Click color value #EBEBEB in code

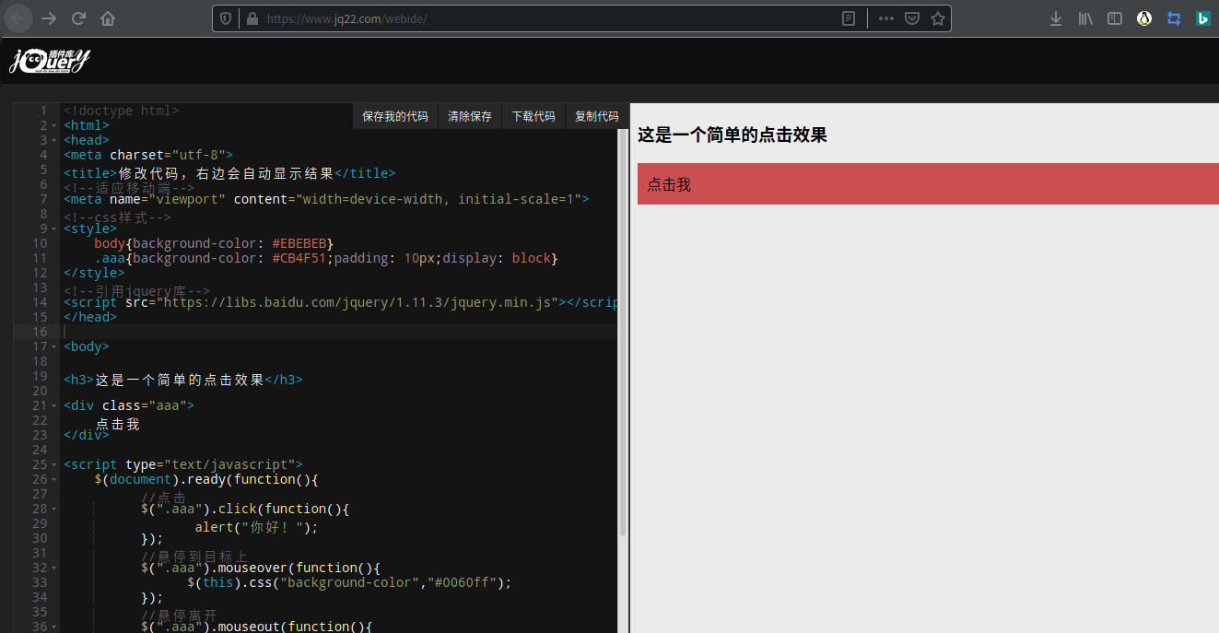tap(300, 243)
